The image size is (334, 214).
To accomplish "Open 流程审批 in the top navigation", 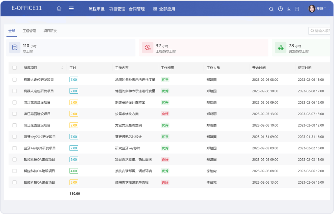I will 96,9.
